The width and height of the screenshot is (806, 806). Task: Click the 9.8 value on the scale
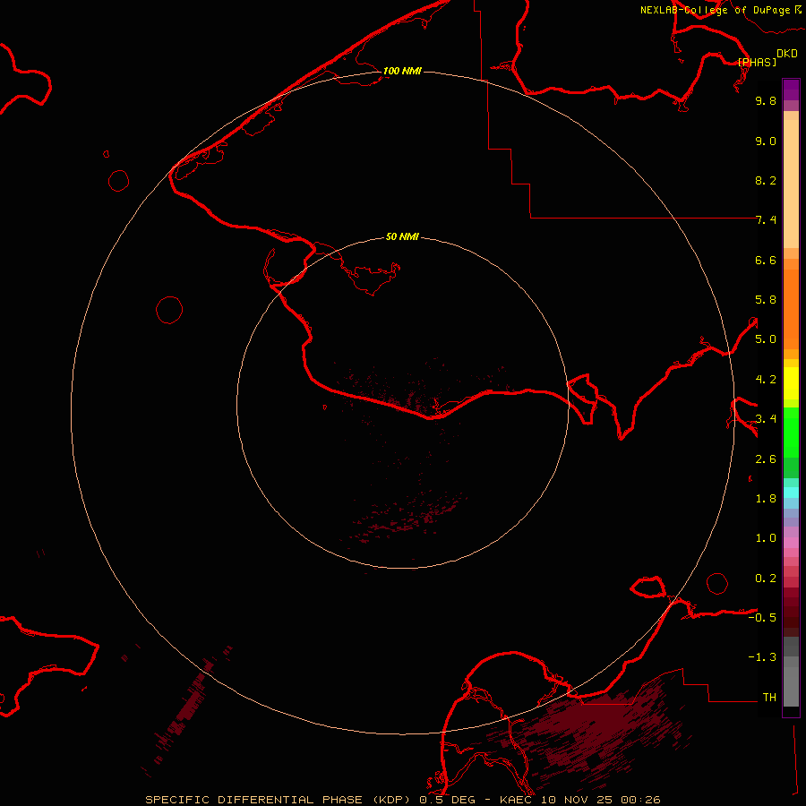pyautogui.click(x=766, y=101)
